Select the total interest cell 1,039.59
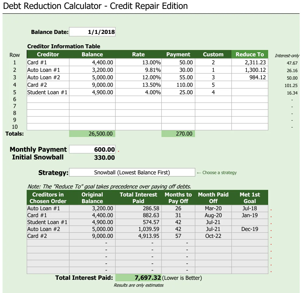 tap(139, 229)
